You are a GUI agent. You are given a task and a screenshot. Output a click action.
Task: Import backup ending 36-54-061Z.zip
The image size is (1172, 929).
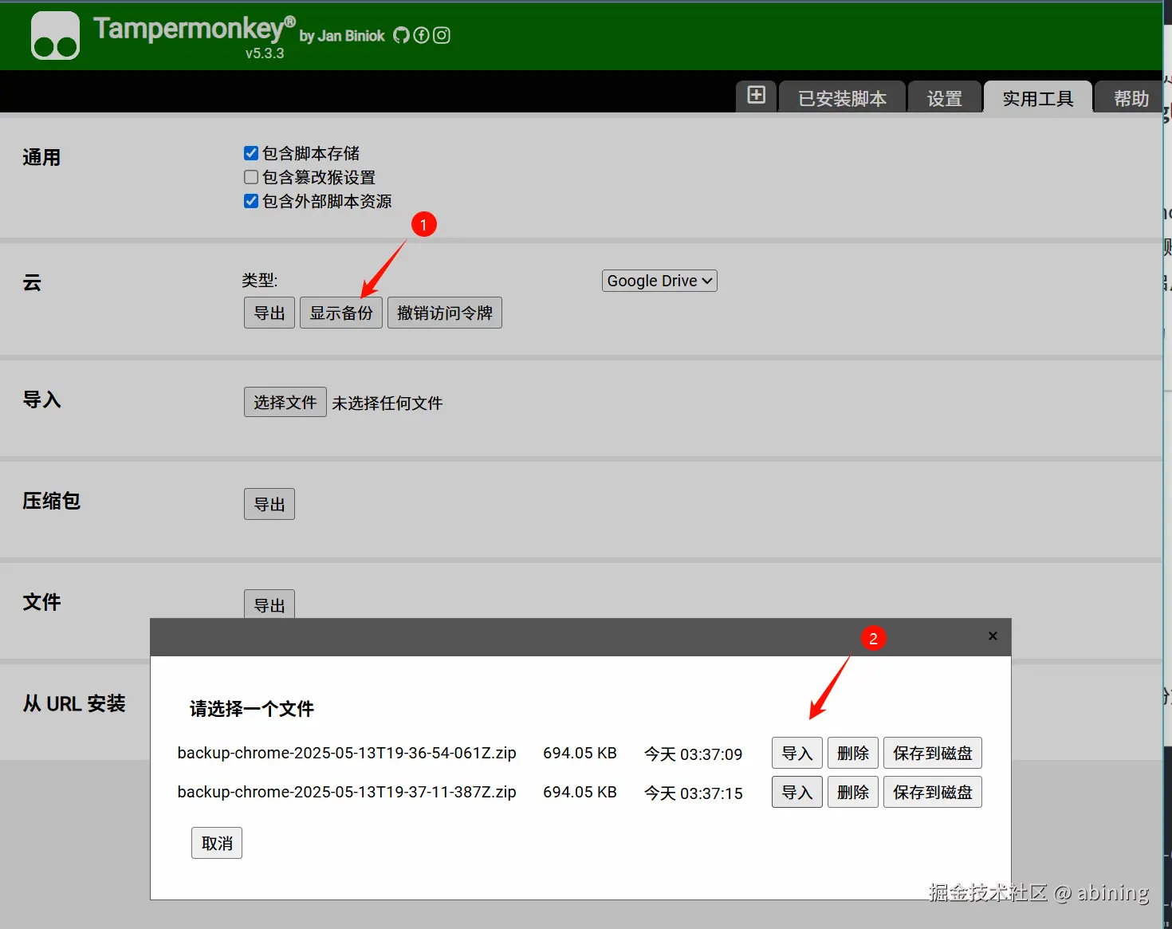[x=797, y=753]
